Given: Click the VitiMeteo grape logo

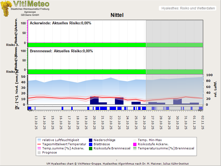Looking at the screenshot, I should [x=6, y=8].
